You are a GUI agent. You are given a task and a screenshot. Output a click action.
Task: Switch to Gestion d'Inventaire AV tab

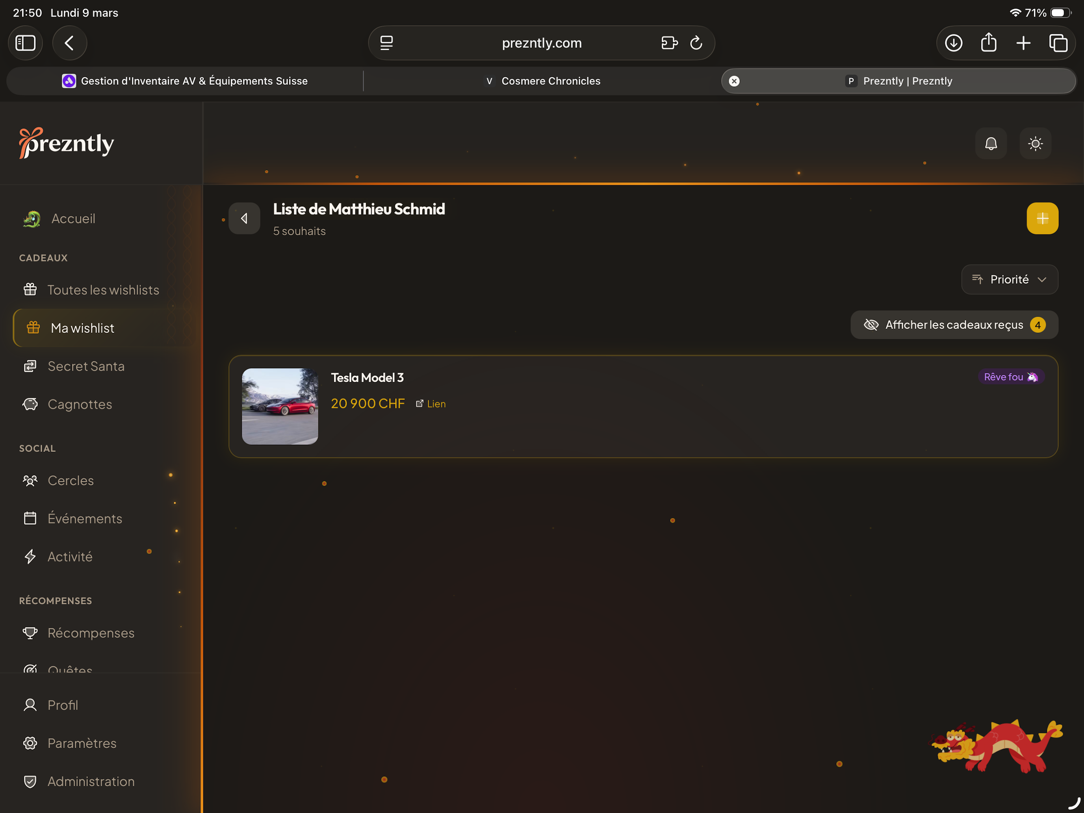[185, 81]
